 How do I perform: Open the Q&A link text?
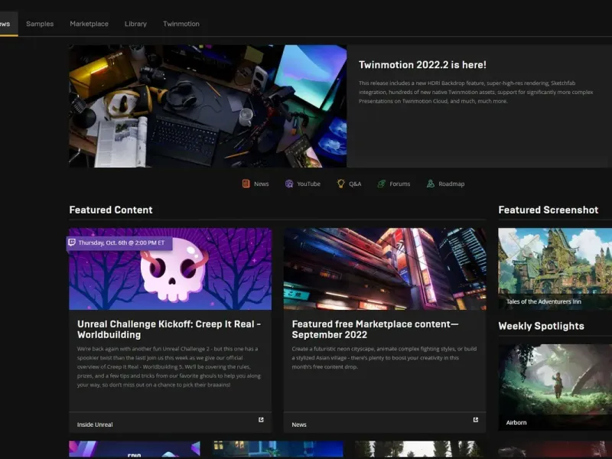point(355,184)
